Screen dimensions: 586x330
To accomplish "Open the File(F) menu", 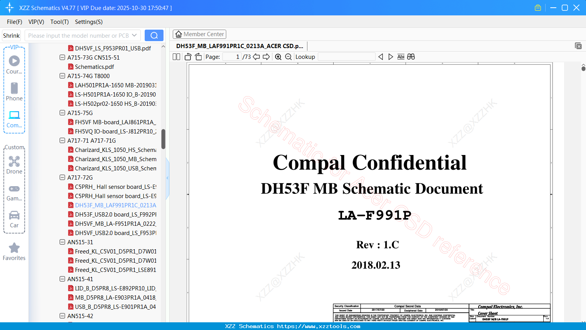I will point(15,22).
